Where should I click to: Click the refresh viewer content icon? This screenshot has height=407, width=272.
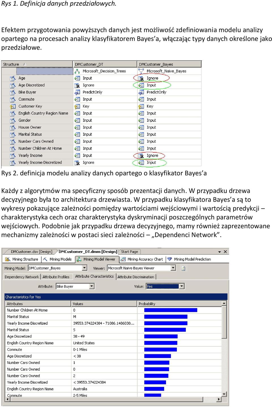click(x=183, y=268)
